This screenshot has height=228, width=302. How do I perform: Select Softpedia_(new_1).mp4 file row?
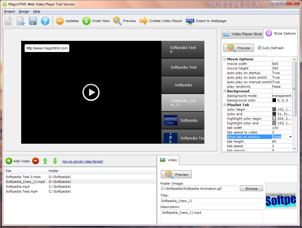80,182
